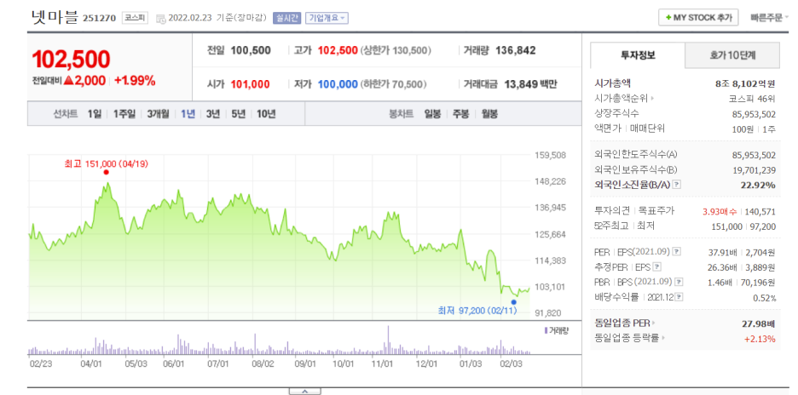The image size is (798, 395).
Task: Switch to the 호가10단계 tab
Action: [x=731, y=54]
